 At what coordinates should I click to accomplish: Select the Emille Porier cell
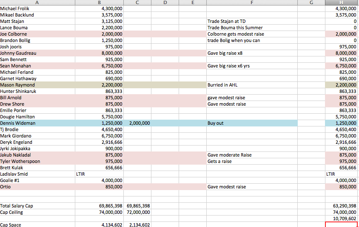click(x=37, y=111)
